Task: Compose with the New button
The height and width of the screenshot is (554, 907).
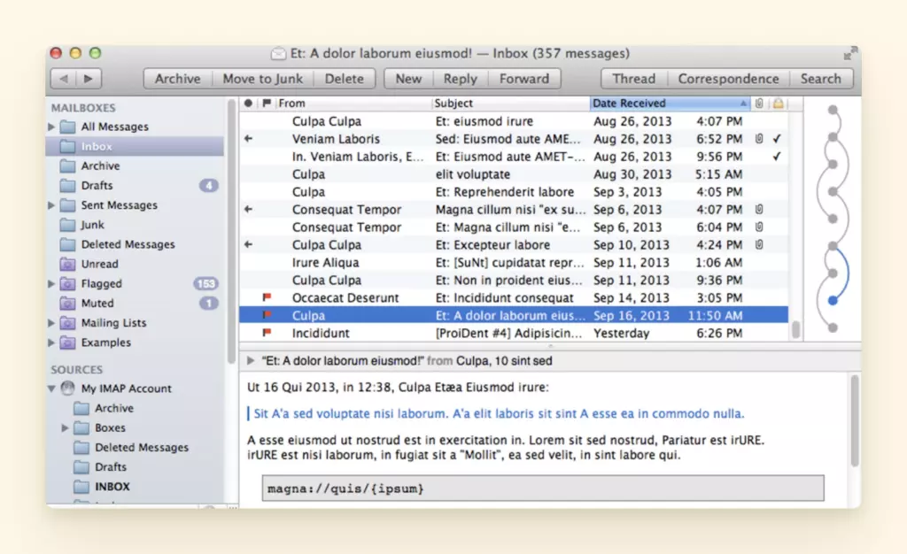Action: (x=408, y=79)
